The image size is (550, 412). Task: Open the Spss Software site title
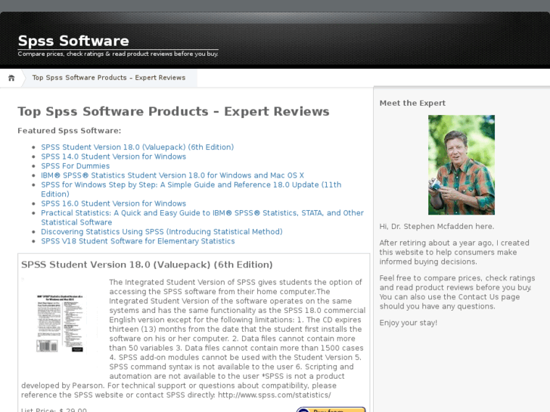tap(73, 41)
